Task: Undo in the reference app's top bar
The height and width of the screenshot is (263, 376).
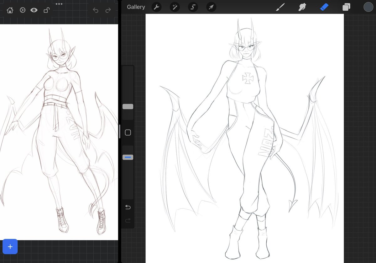Action: 96,10
